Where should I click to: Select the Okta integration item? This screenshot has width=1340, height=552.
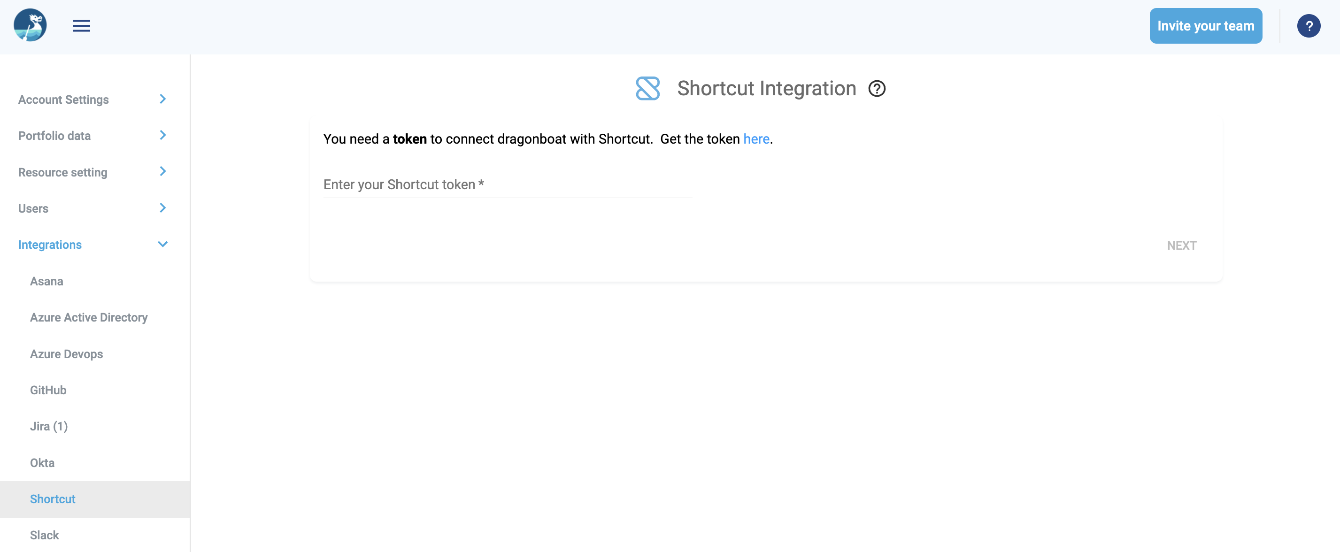point(42,462)
